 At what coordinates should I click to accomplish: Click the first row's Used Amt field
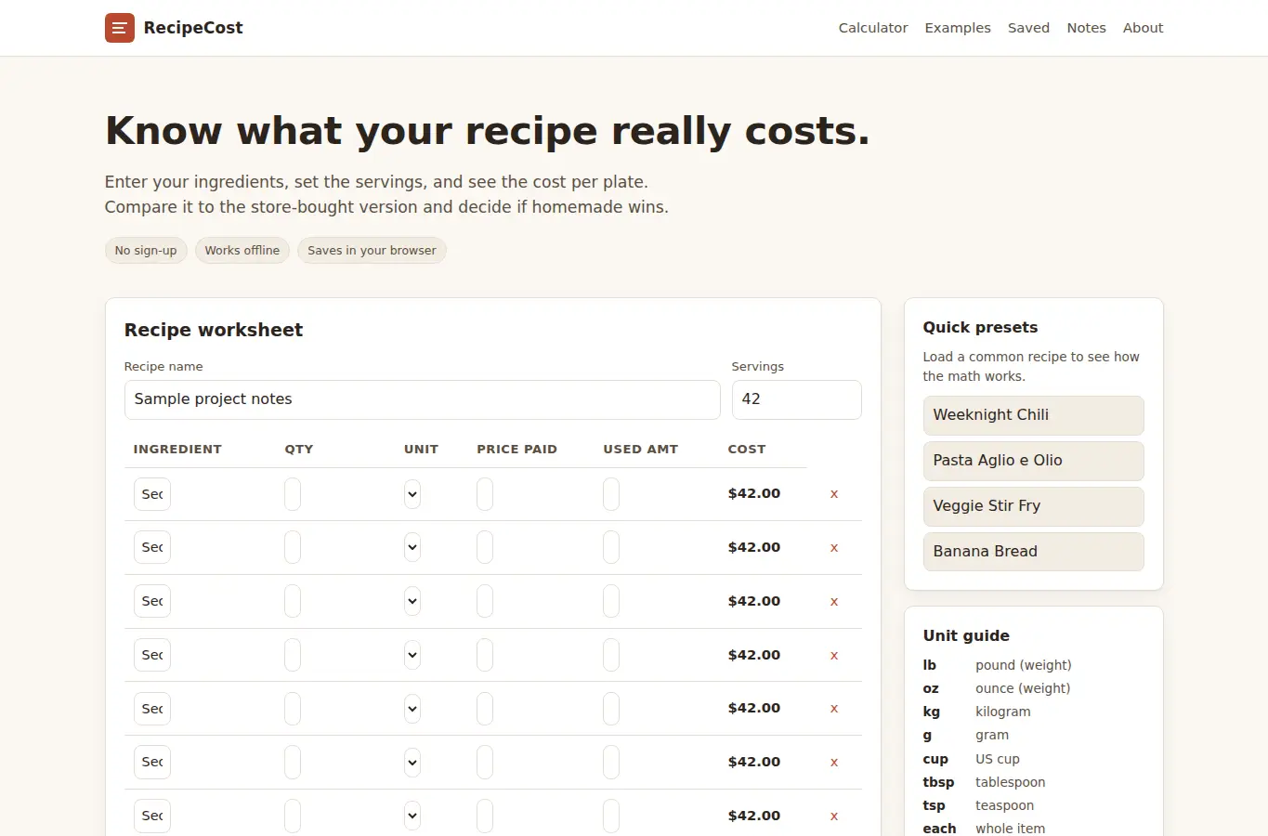coord(611,494)
